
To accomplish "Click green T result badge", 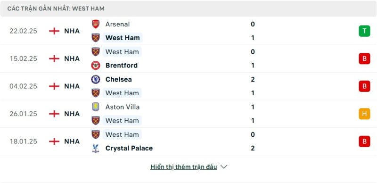I will pos(364,31).
